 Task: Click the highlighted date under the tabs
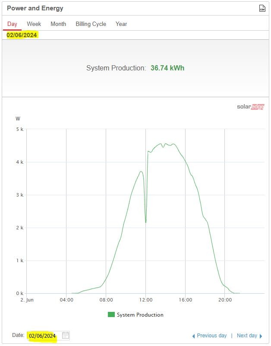coord(22,35)
